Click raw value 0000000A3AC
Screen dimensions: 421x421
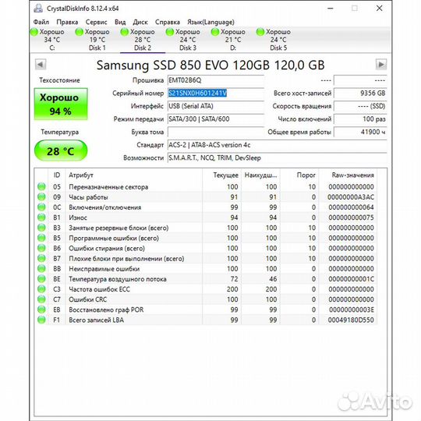(x=351, y=196)
